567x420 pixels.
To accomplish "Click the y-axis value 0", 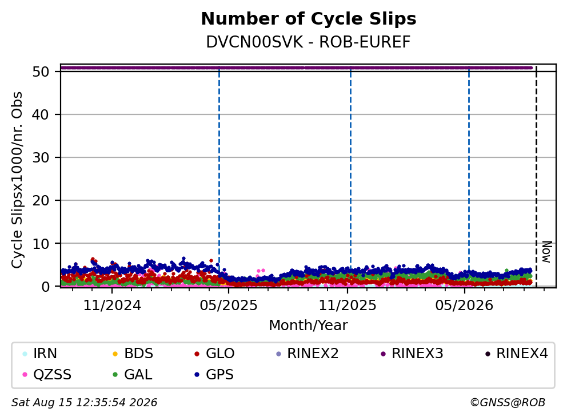I will (46, 287).
